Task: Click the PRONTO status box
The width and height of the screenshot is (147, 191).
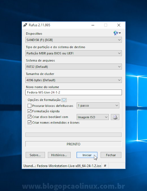Action: point(73,144)
